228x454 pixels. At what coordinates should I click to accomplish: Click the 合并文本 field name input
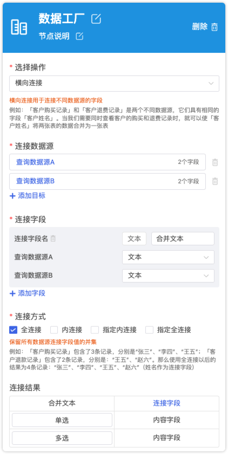183,238
